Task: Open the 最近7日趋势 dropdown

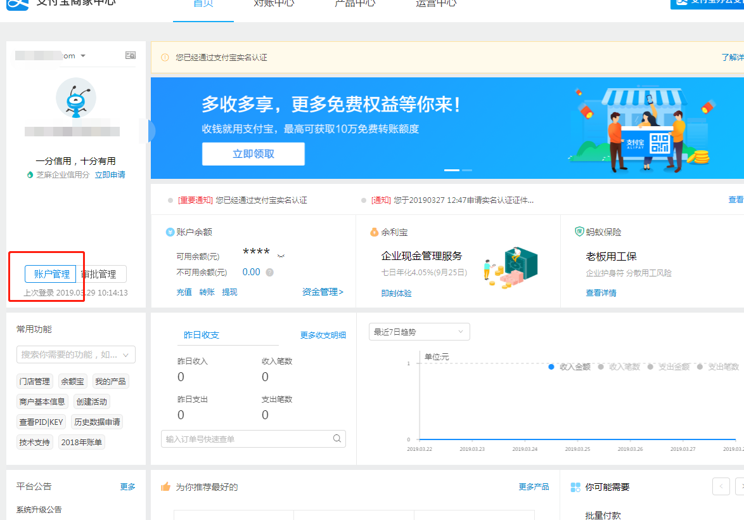Action: [x=420, y=332]
